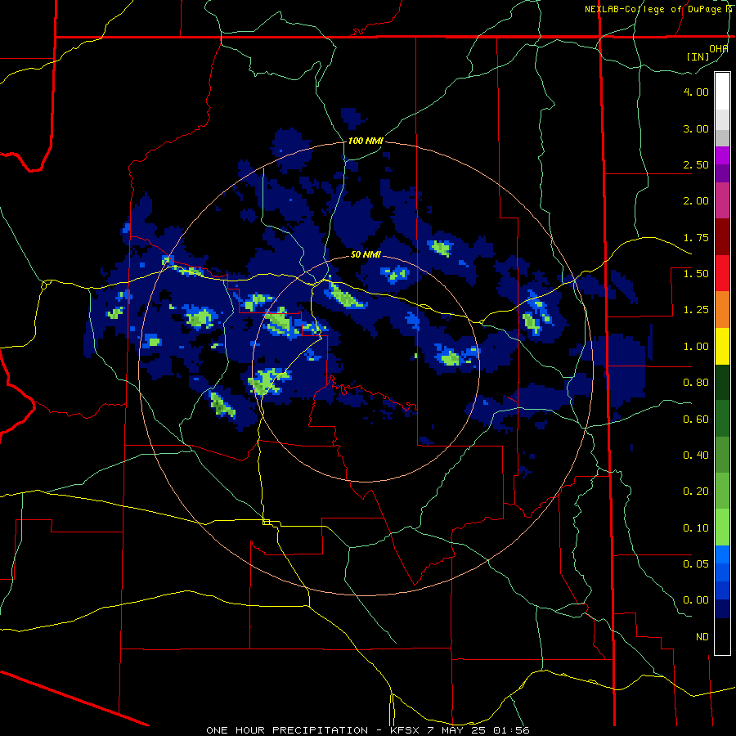Click the NEXLAB-College of DuPage credit text
The width and height of the screenshot is (736, 736).
click(x=658, y=9)
